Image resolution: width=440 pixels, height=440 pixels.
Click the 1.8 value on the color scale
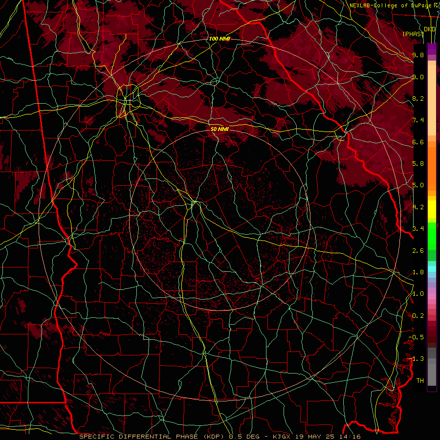(418, 272)
